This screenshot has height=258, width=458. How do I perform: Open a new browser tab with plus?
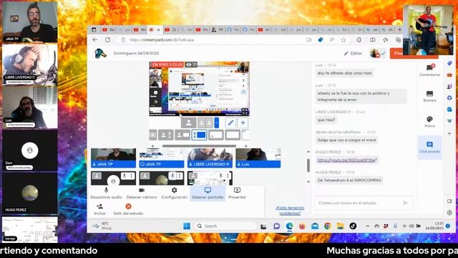click(x=399, y=29)
